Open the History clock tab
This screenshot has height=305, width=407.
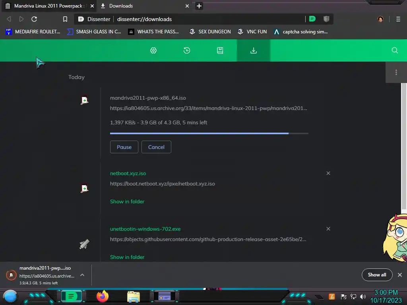187,50
